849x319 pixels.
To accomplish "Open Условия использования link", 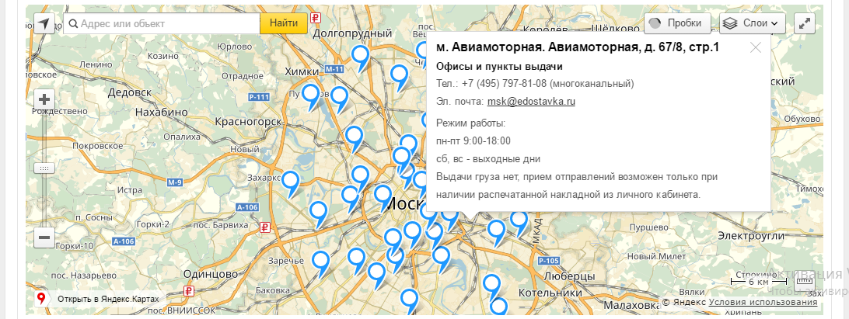I will 763,302.
